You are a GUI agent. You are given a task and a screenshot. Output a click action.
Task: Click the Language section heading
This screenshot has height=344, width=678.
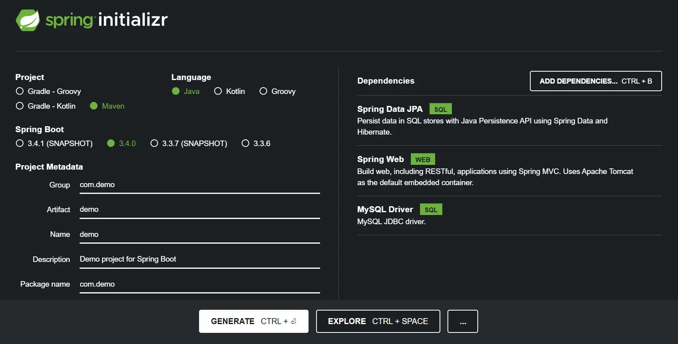click(x=191, y=77)
